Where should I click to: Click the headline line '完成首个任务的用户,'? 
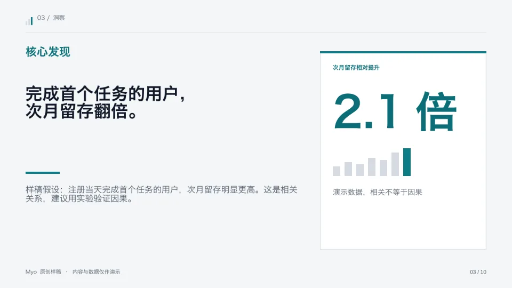pyautogui.click(x=106, y=94)
